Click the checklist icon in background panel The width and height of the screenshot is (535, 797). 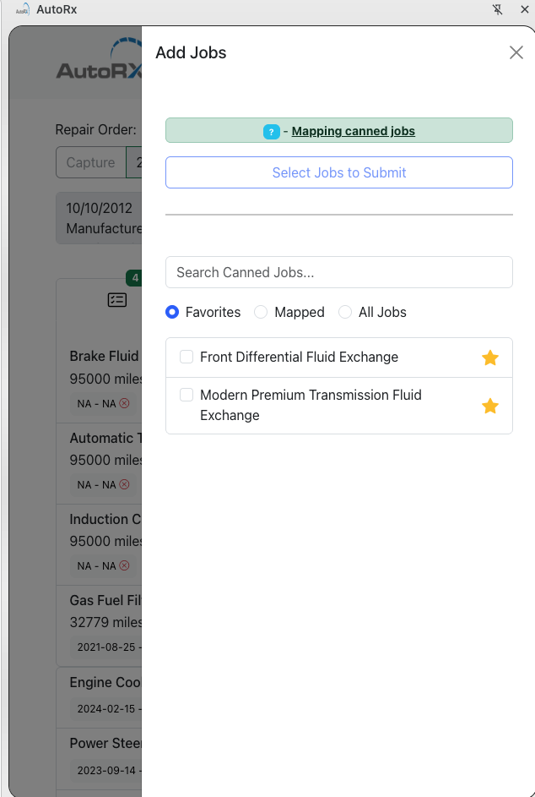[x=117, y=300]
